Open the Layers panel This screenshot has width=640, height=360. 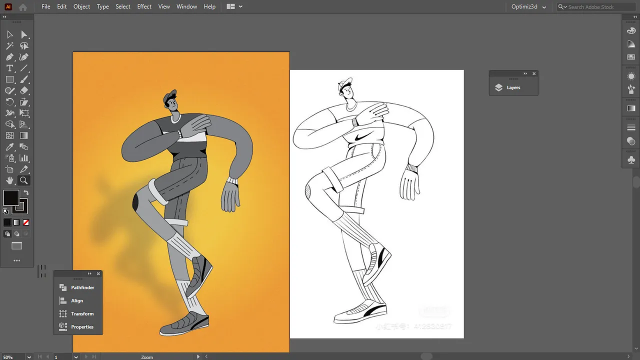[x=513, y=87]
